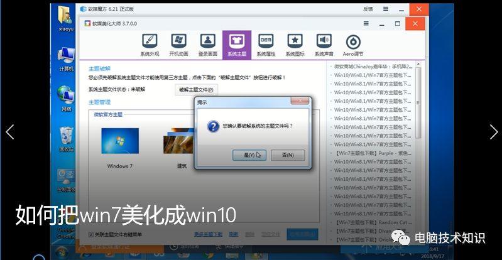
Task: Click the 主题破解 section heading
Action: coord(99,69)
